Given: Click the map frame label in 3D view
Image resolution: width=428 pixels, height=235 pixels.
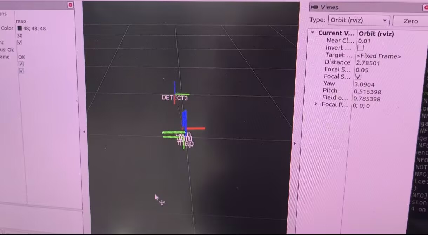Looking at the screenshot, I should (186, 143).
